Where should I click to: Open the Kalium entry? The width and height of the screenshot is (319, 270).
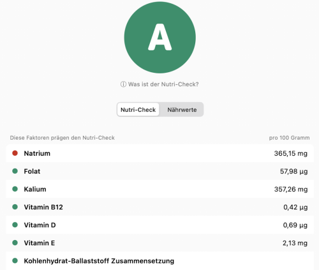point(159,189)
